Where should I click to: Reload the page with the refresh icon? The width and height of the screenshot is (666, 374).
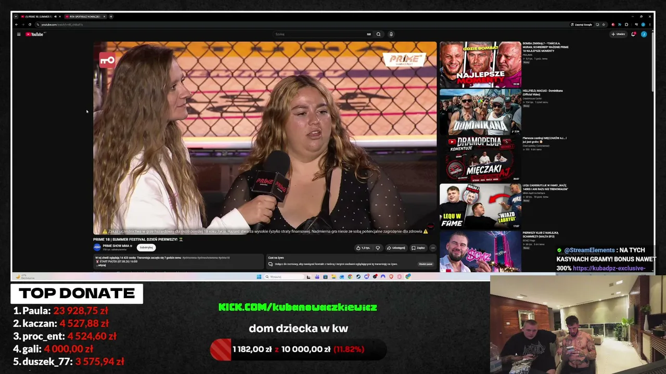(31, 24)
